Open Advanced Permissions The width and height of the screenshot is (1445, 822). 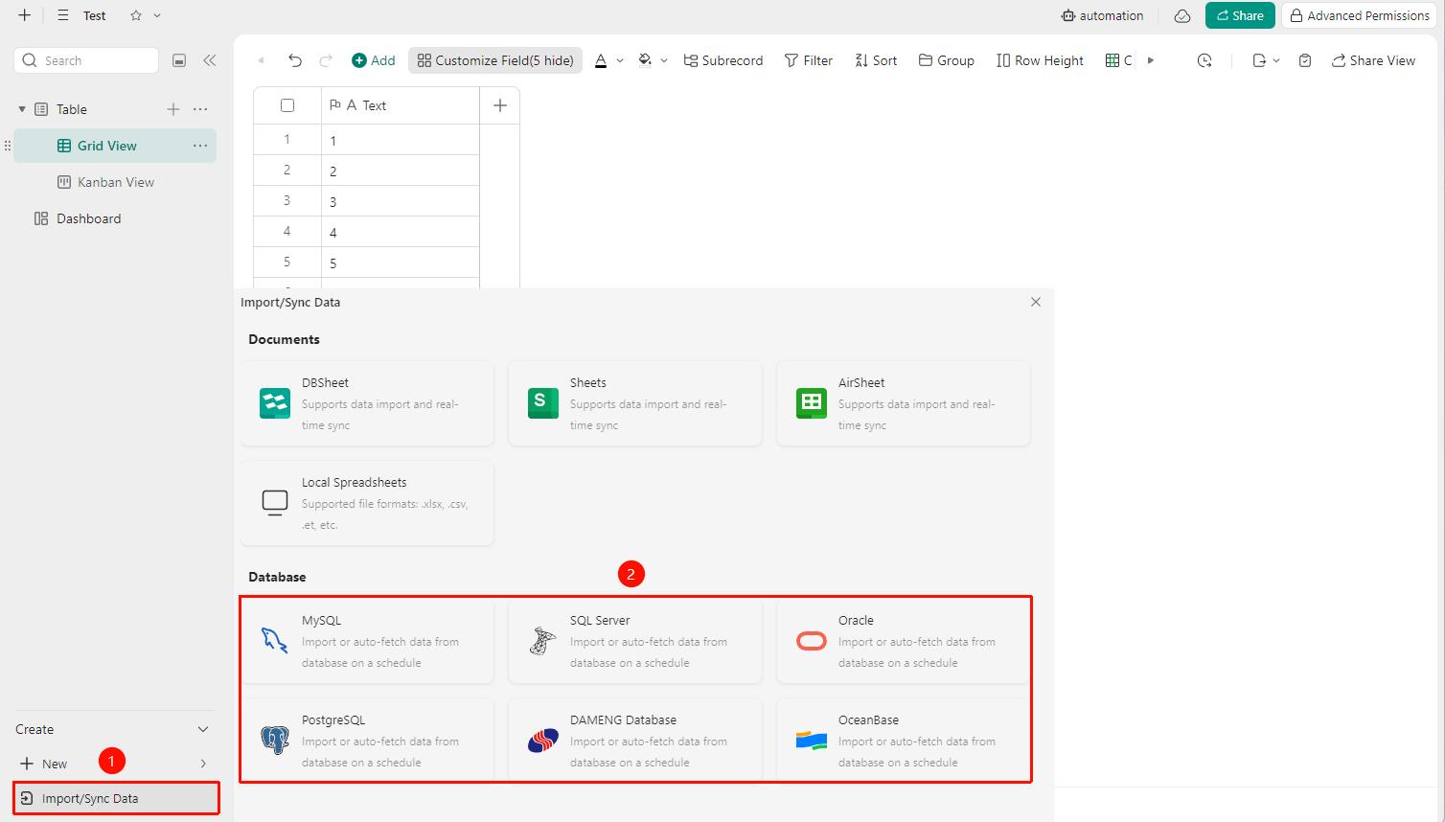[1360, 15]
